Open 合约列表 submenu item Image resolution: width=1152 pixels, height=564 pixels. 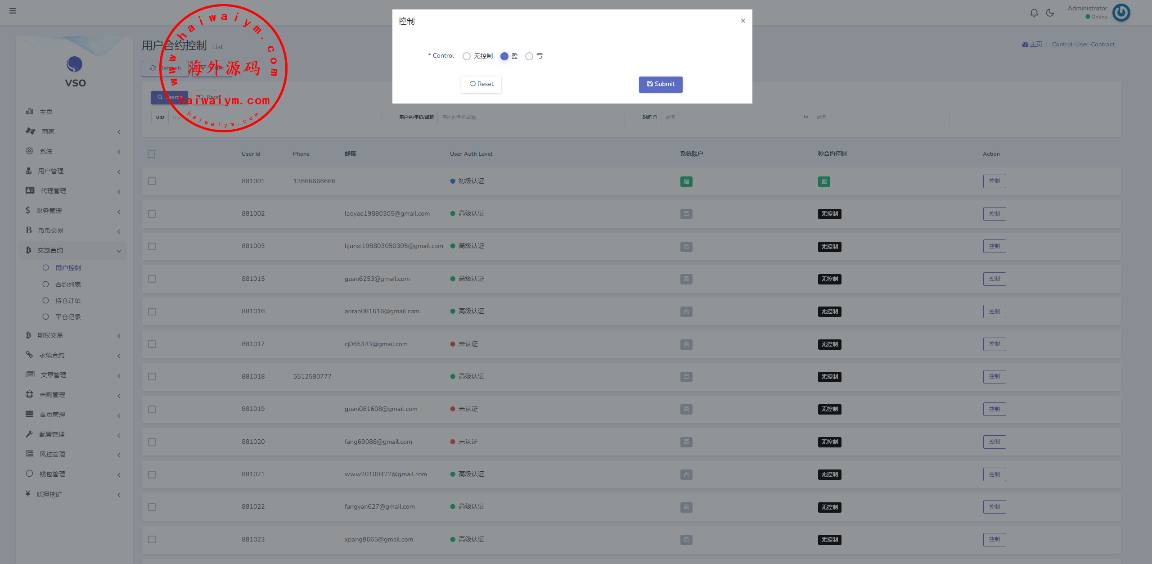[x=68, y=284]
